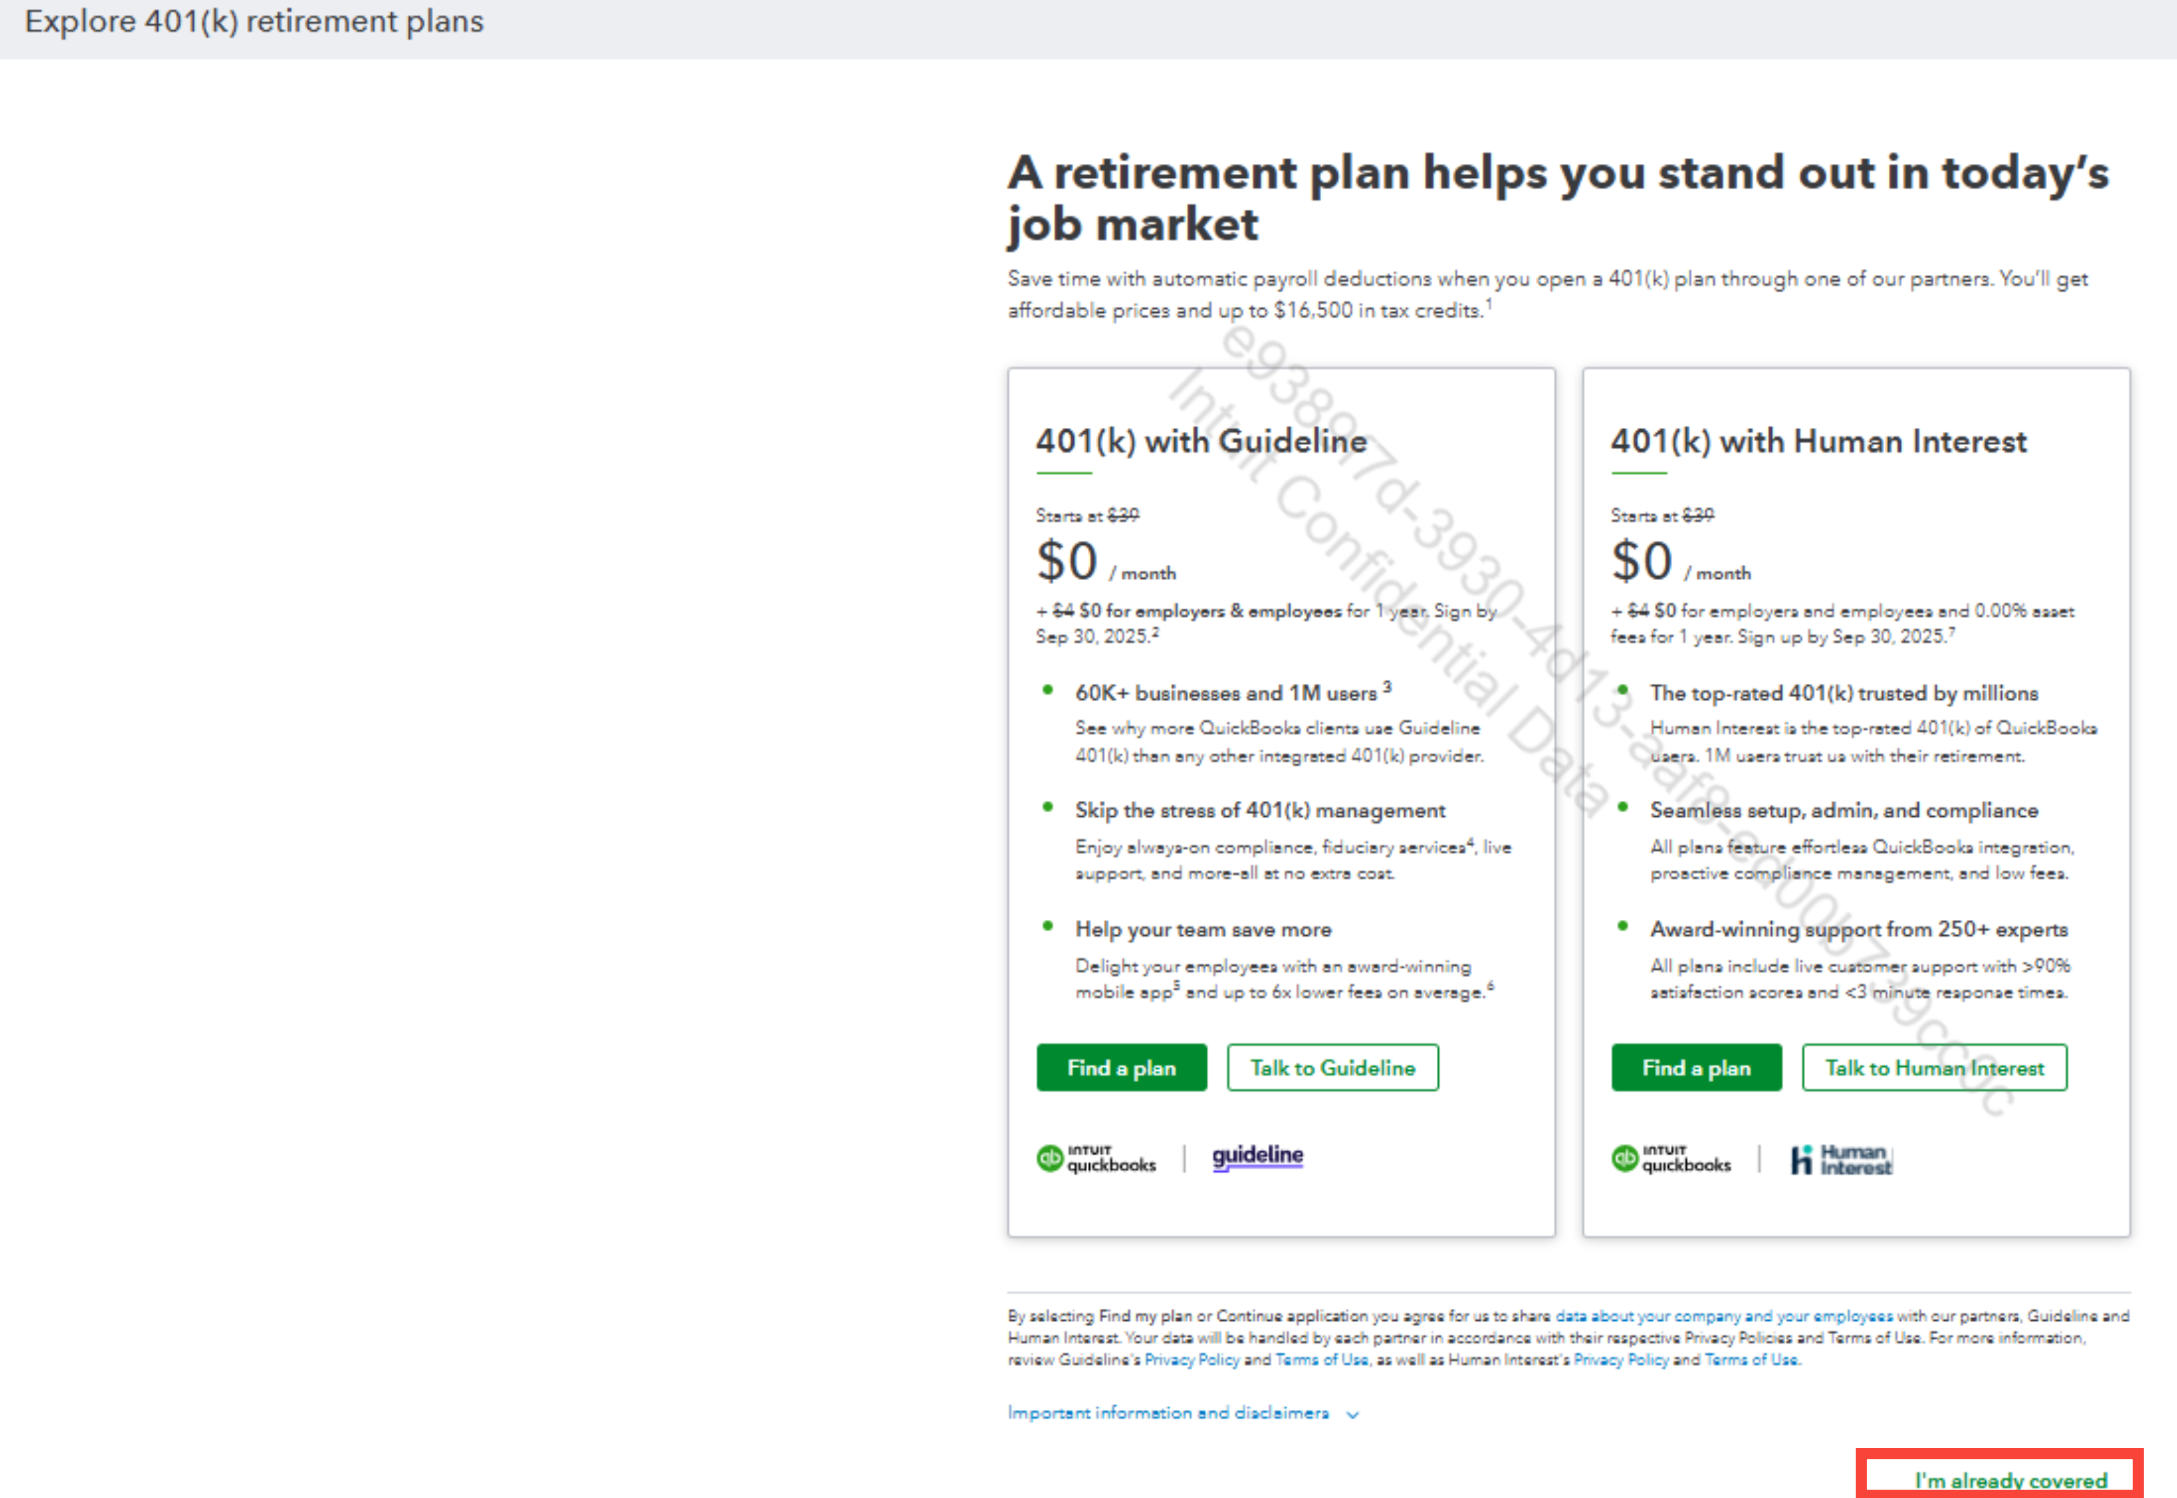Click the Human Interest brand logo

[1841, 1160]
